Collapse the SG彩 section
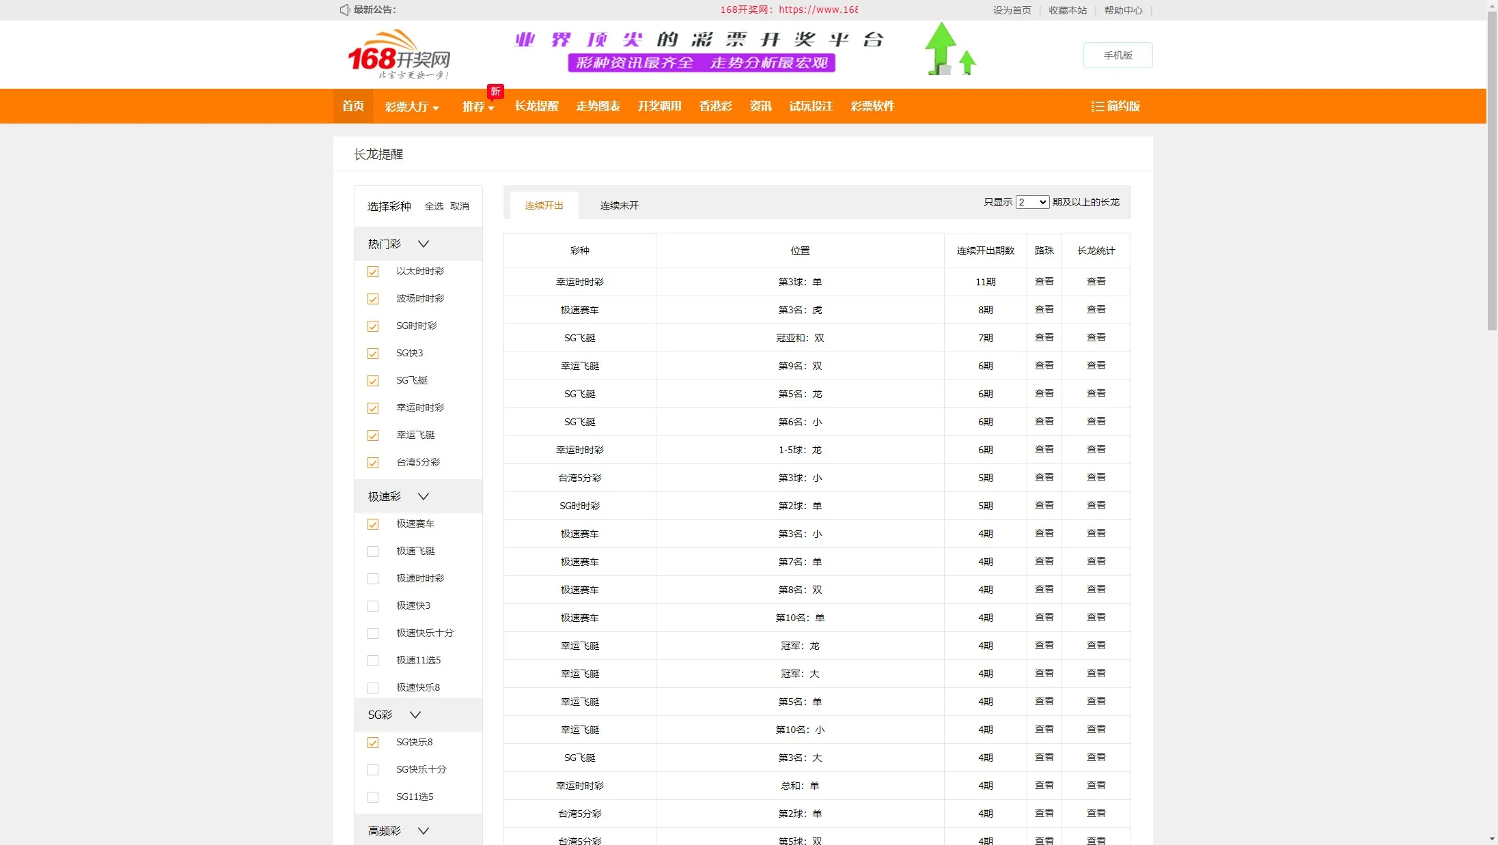1498x845 pixels. pyautogui.click(x=415, y=715)
